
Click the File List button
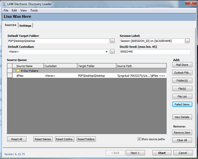point(182,96)
